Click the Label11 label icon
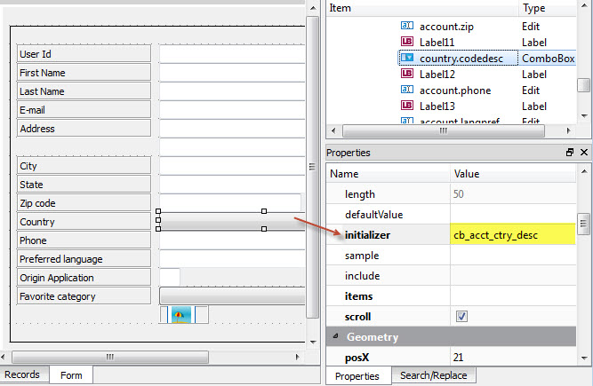The height and width of the screenshot is (386, 593). (x=407, y=42)
